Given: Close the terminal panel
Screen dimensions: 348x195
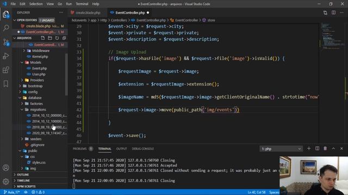Looking at the screenshot, I should (341, 148).
